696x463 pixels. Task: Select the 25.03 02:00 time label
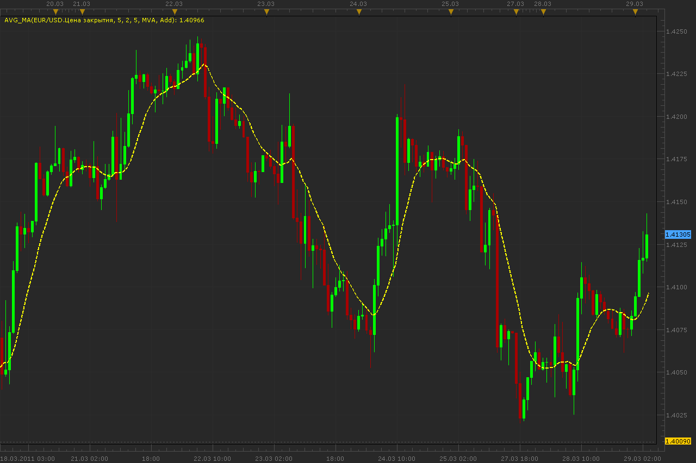click(458, 459)
